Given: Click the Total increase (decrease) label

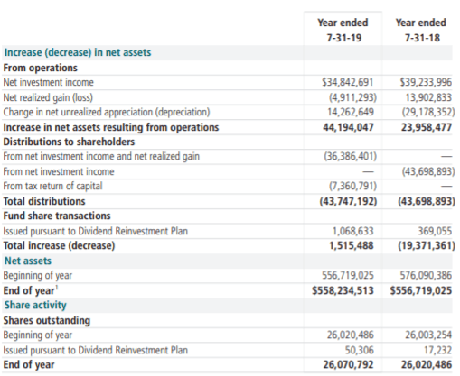Looking at the screenshot, I should (59, 246).
